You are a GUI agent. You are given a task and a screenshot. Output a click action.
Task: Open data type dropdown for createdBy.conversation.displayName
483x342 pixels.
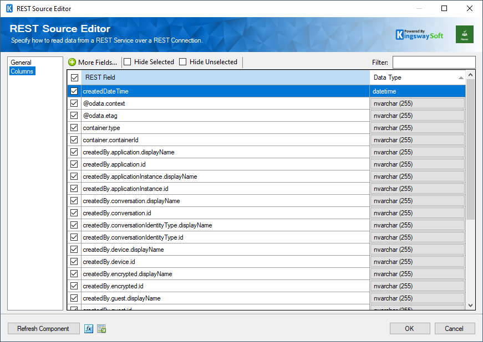click(418, 201)
